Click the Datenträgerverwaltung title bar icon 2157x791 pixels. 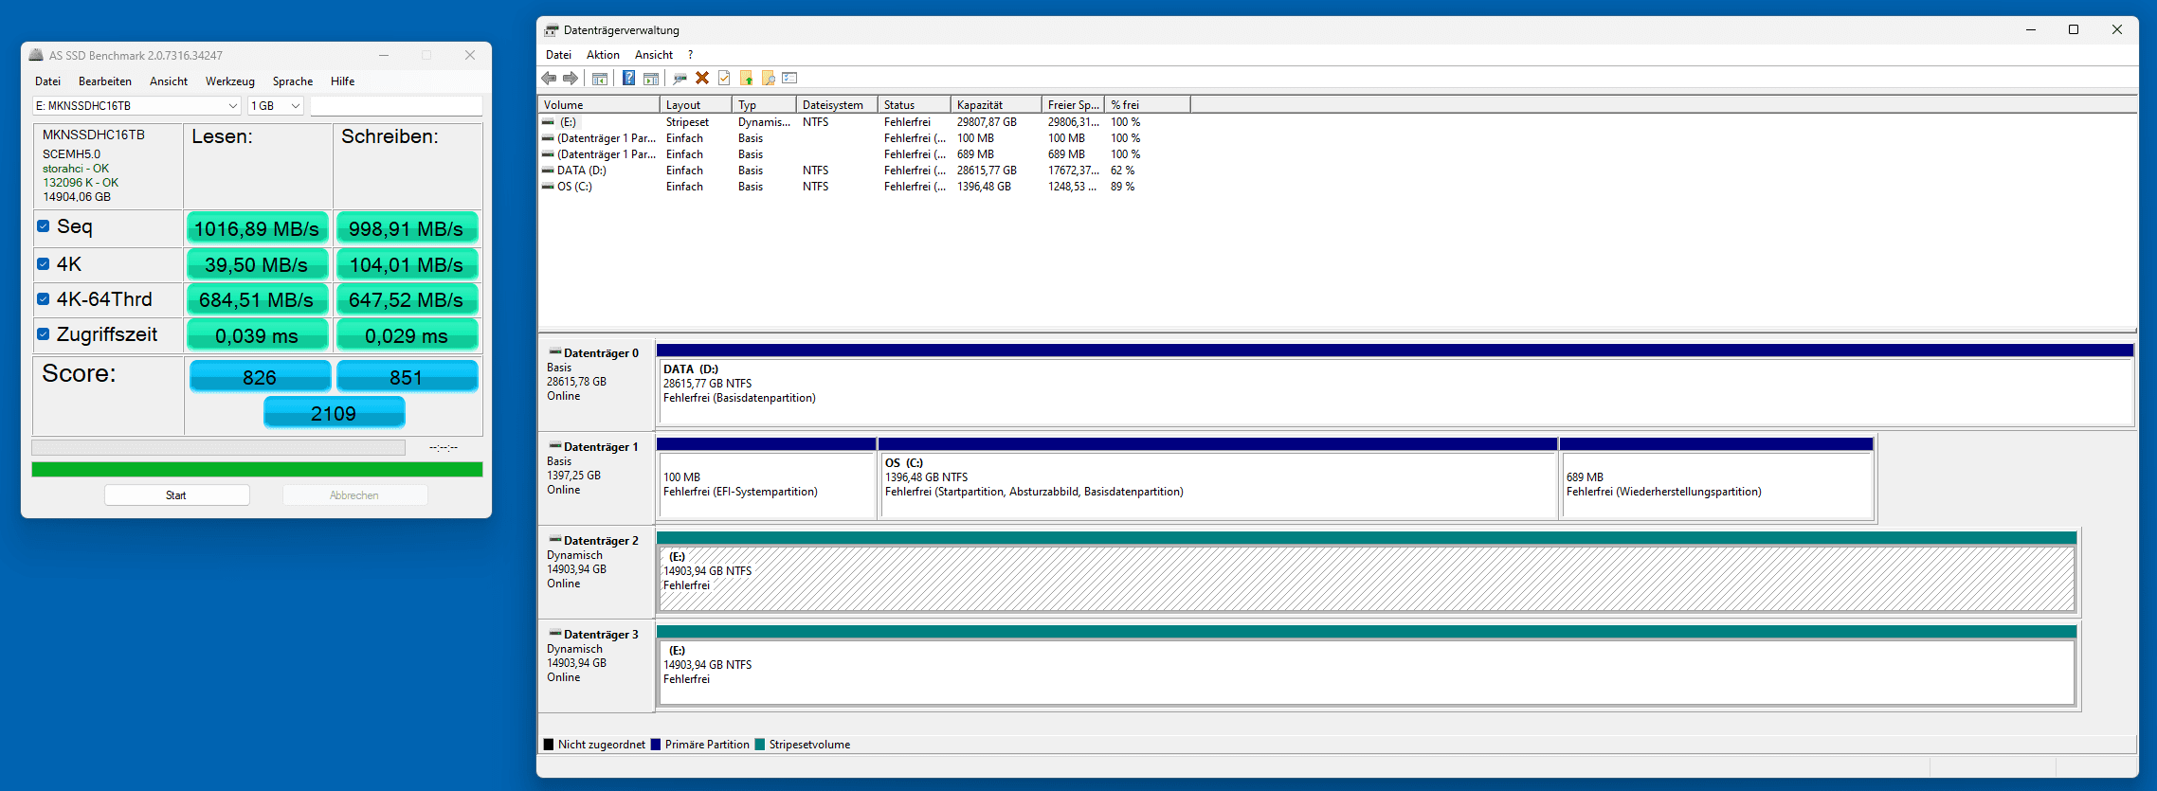click(552, 29)
